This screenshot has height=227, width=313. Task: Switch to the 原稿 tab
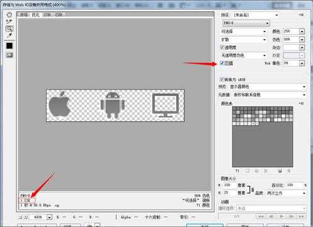[24, 15]
